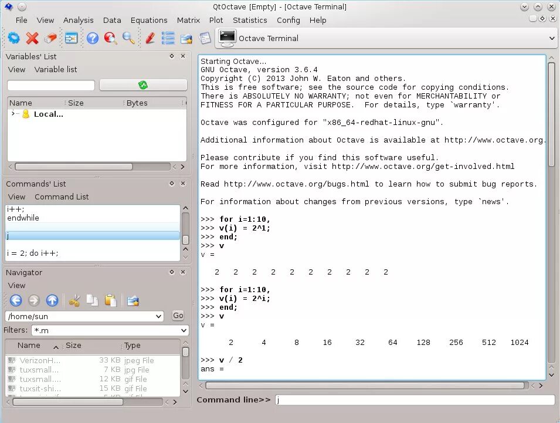Click the red help-search icon

tap(111, 38)
